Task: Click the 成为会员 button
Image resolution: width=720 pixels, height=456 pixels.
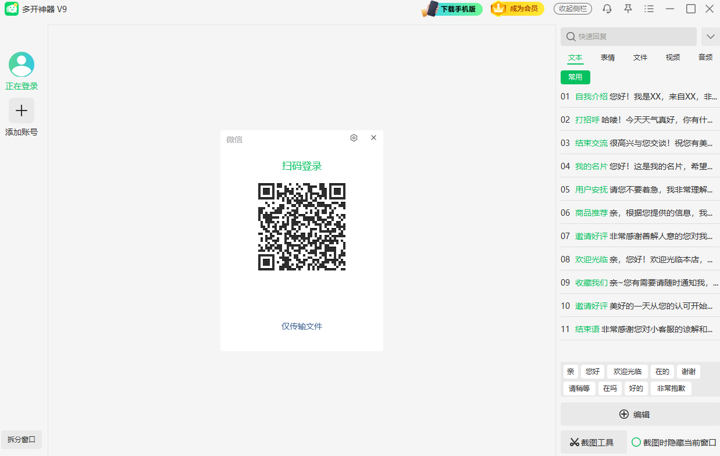Action: coord(518,9)
